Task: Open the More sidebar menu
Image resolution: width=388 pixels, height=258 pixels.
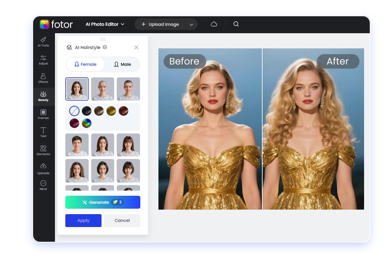Action: 43,185
